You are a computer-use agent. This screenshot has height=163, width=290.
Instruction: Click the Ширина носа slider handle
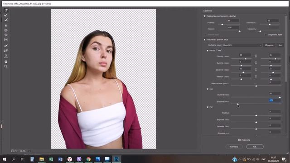(x=237, y=104)
